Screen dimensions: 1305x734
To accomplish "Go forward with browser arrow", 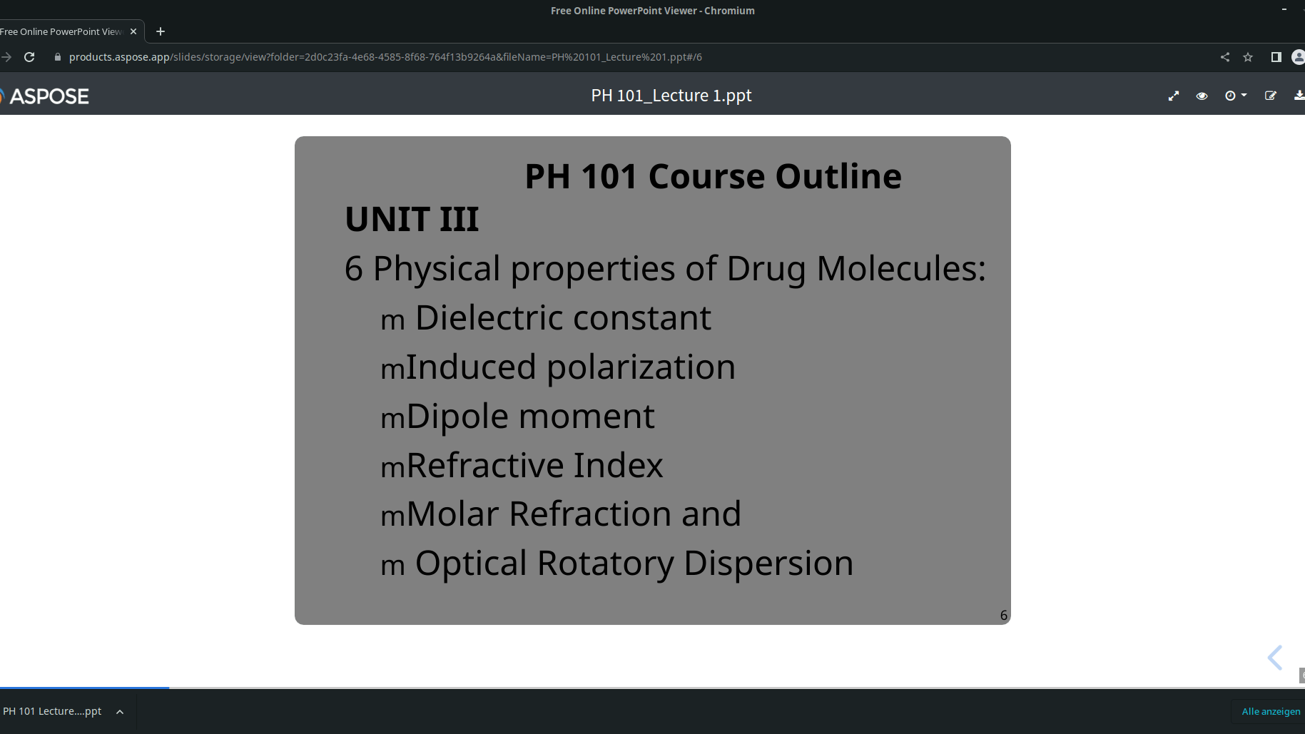I will point(6,57).
